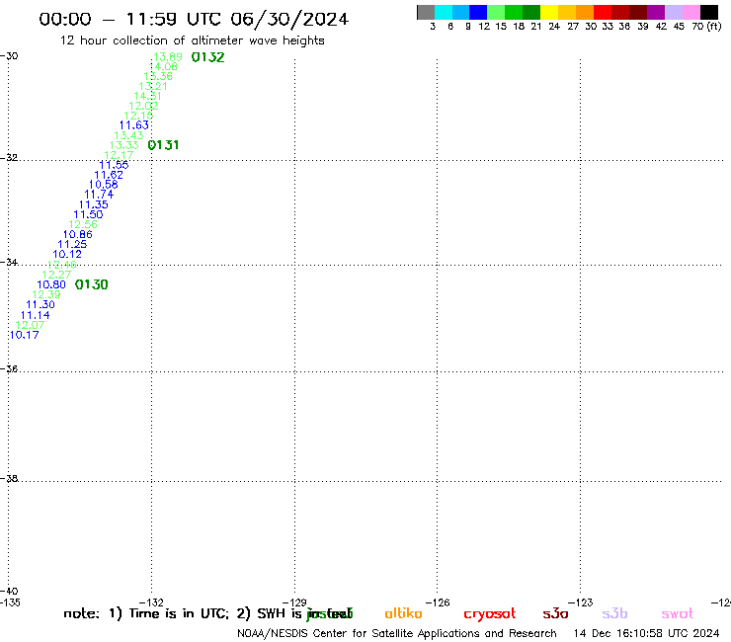Select the '0131' pass time label
This screenshot has width=731, height=642.
pyautogui.click(x=163, y=145)
